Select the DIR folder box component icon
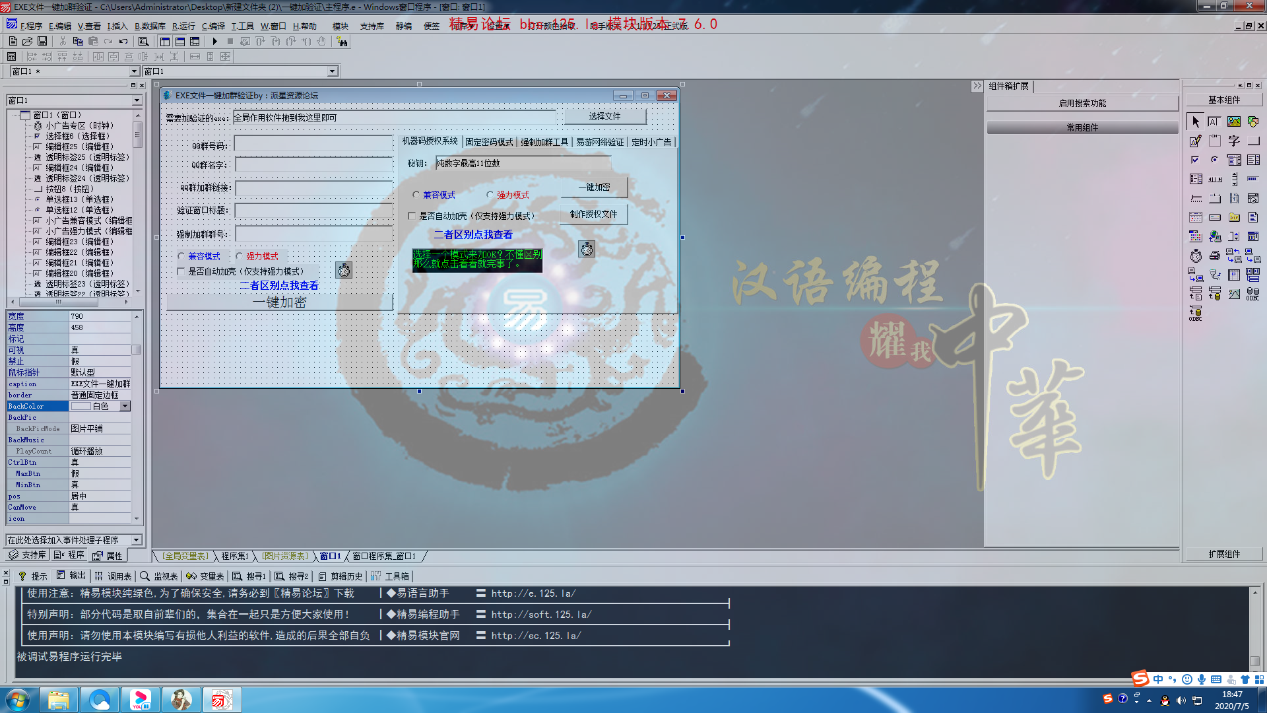Viewport: 1267px width, 713px height. click(x=1234, y=217)
